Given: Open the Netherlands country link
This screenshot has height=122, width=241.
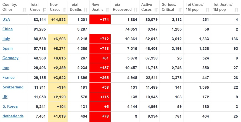Looking at the screenshot, I should point(13,116).
